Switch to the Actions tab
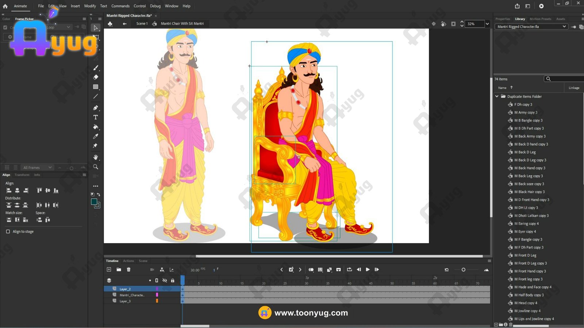Image resolution: width=584 pixels, height=328 pixels. coord(128,261)
